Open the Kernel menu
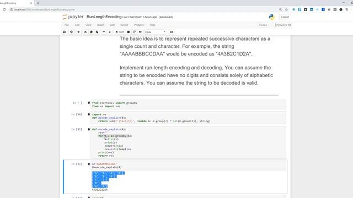 [124, 25]
